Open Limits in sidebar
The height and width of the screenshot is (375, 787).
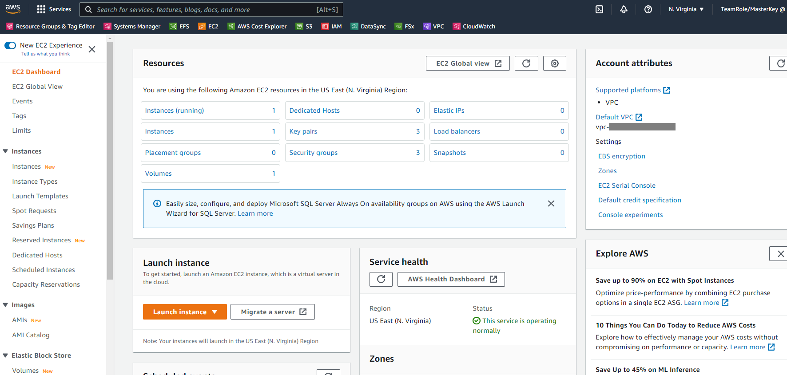tap(21, 130)
